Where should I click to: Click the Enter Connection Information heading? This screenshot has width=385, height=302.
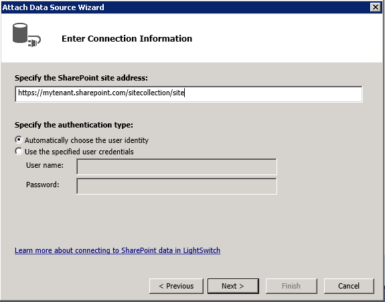(x=127, y=39)
